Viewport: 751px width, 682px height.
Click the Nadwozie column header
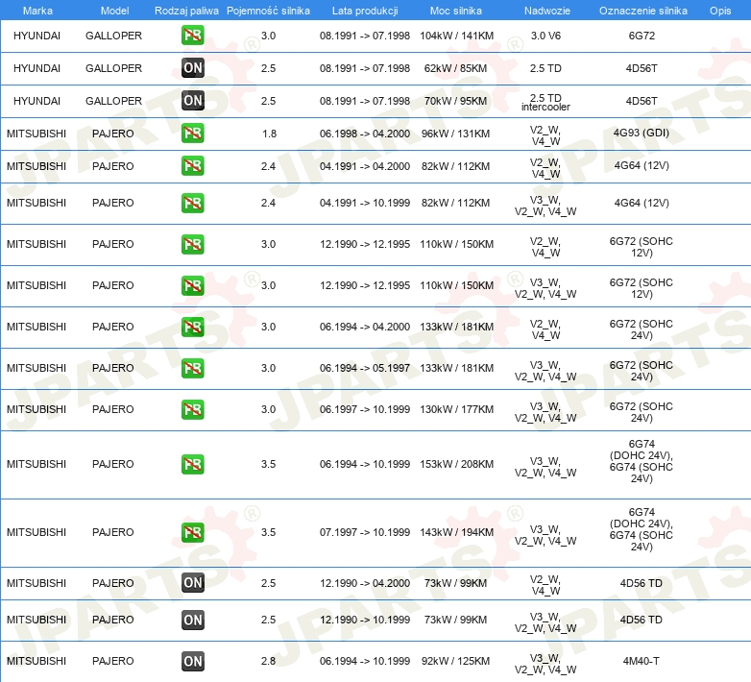547,11
